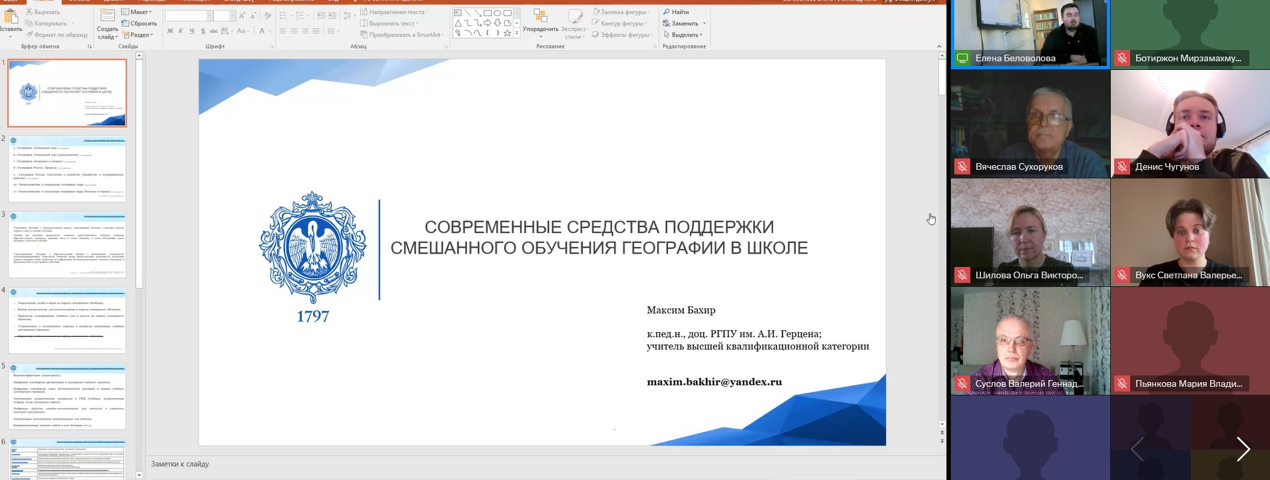The width and height of the screenshot is (1270, 480).
Task: Select slide 3 thumbnail in the panel
Action: point(67,244)
